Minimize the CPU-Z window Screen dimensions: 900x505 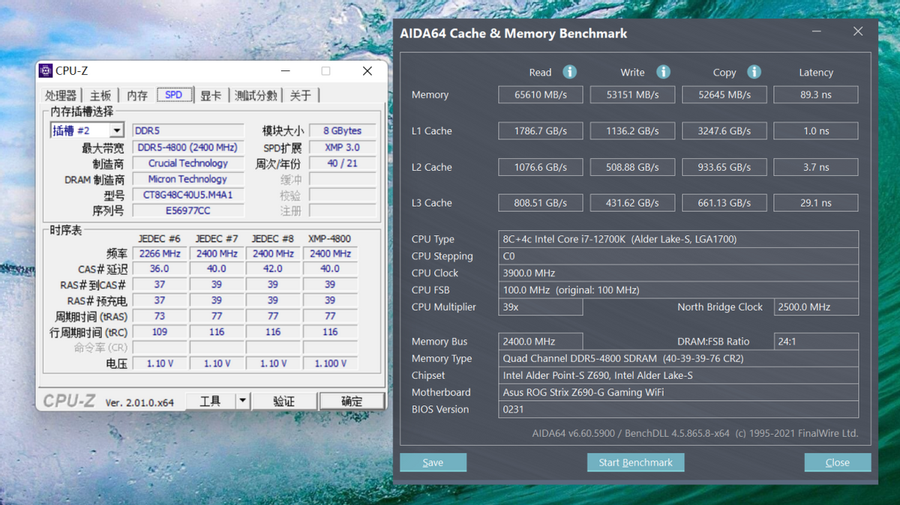click(286, 71)
